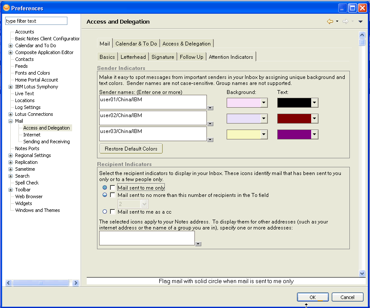
Task: Open Background color dropdown for user01
Action: (264, 103)
